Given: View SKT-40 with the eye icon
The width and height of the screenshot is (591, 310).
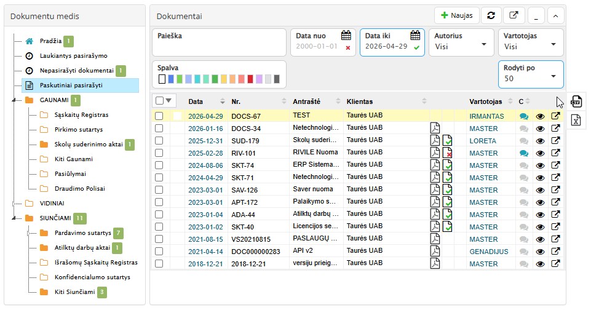Looking at the screenshot, I should coord(540,227).
